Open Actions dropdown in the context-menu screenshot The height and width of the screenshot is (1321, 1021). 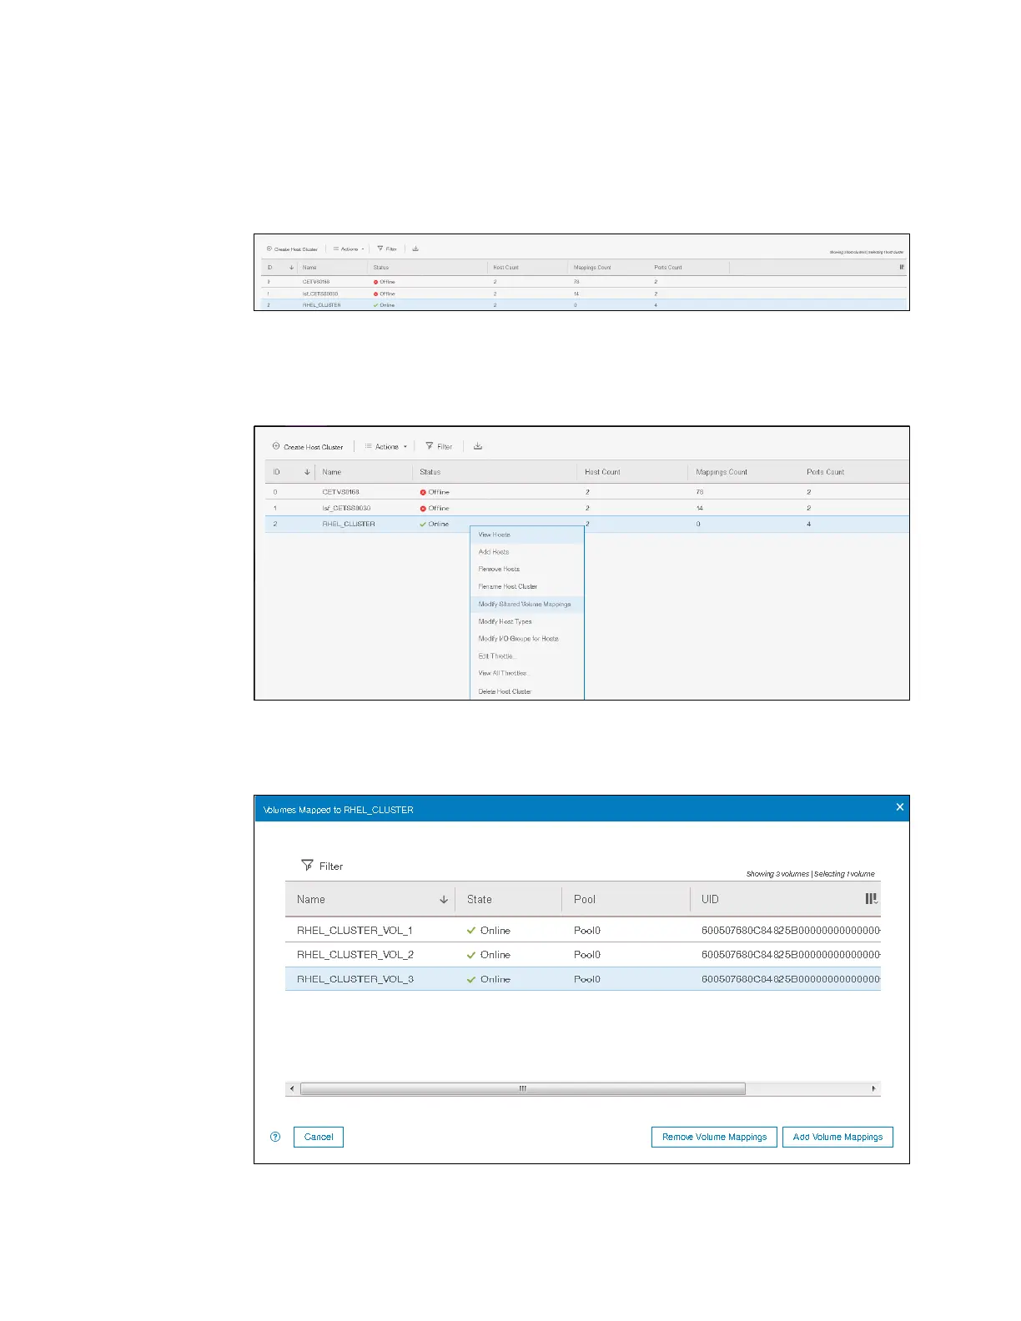[x=386, y=447]
